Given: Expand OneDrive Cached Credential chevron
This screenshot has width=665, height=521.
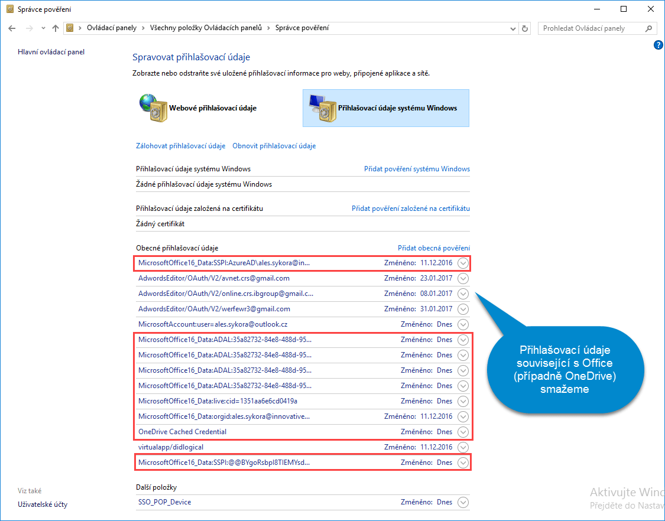Looking at the screenshot, I should pos(463,432).
